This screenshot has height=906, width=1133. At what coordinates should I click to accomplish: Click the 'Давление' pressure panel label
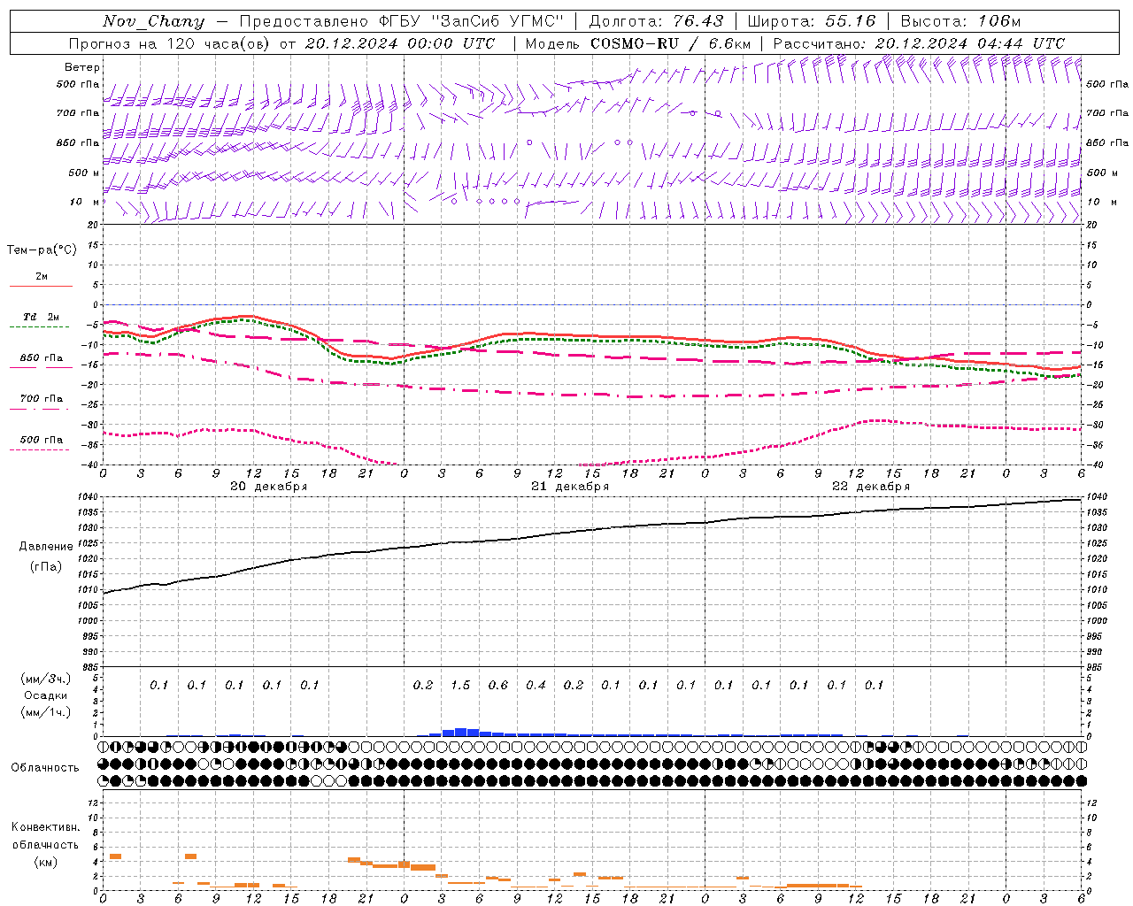point(46,547)
